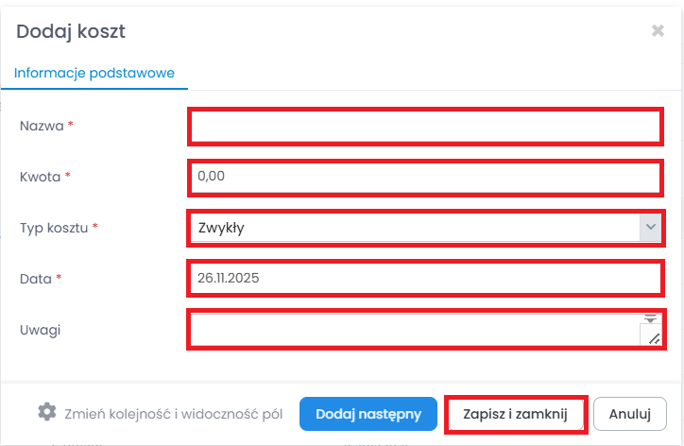684x446 pixels.
Task: Click the Data field showing 26.11.2025
Action: coord(425,279)
